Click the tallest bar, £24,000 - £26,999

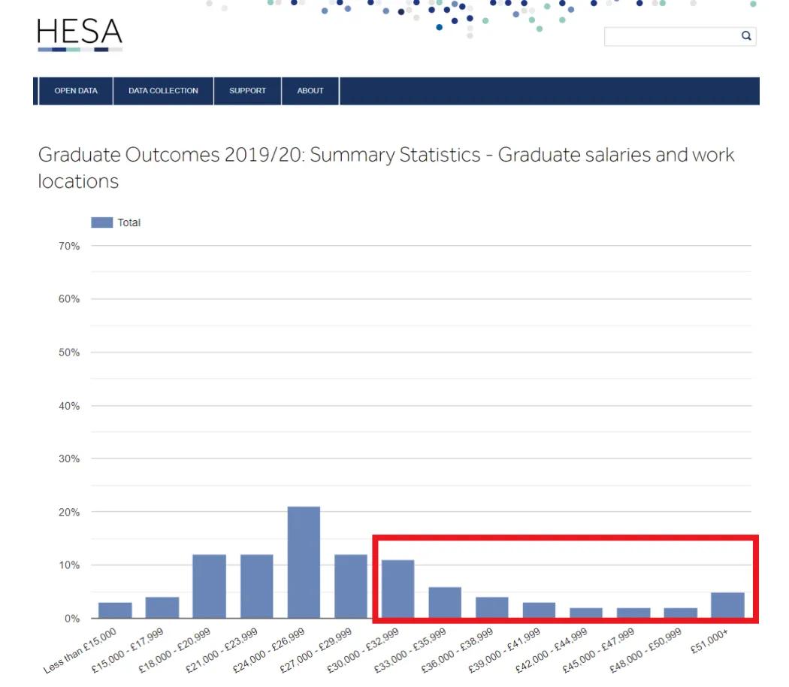(304, 562)
